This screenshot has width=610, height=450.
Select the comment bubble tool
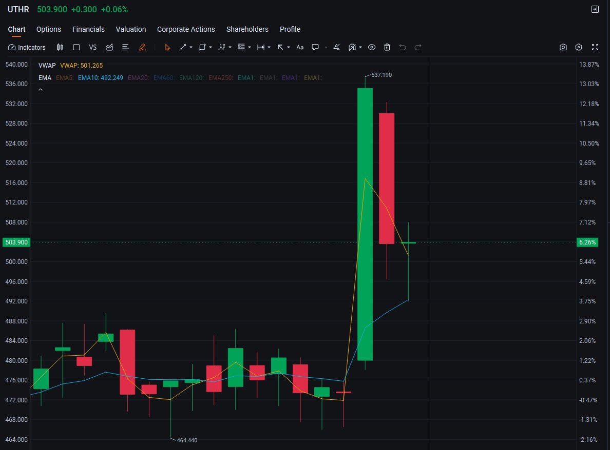tap(315, 47)
